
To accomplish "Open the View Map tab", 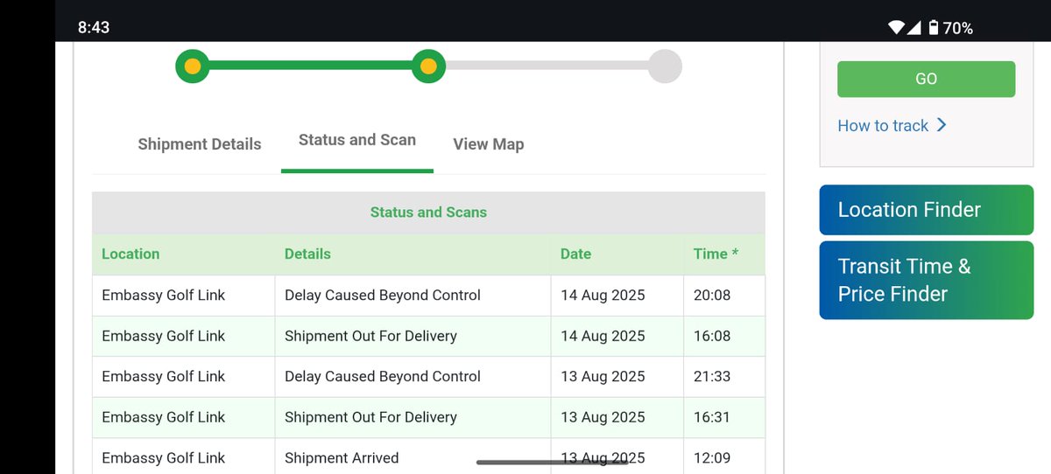I will click(x=489, y=144).
